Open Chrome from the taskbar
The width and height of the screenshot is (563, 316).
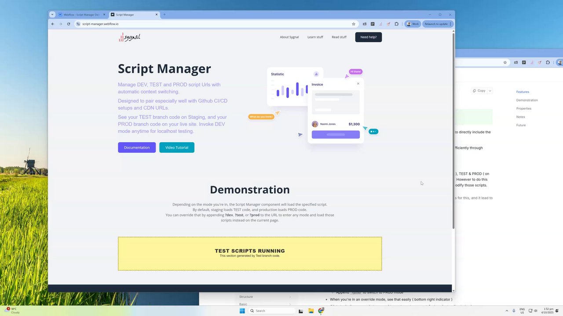[321, 311]
